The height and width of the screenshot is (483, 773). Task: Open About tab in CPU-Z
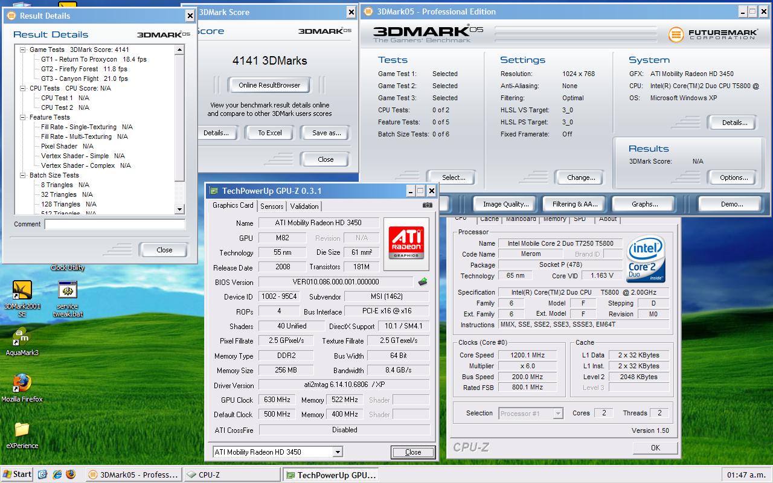(x=608, y=219)
